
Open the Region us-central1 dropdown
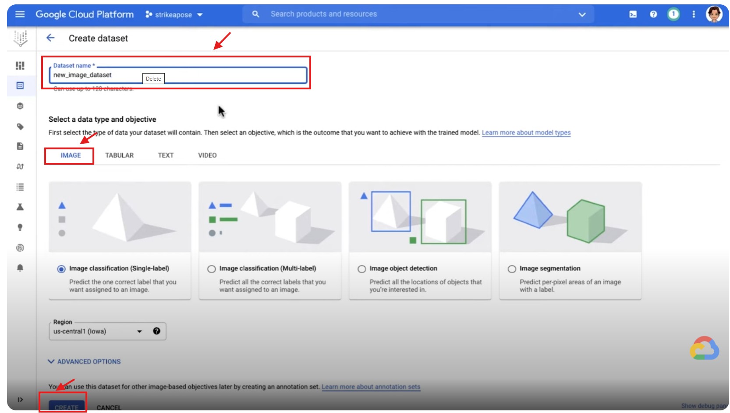pos(97,332)
